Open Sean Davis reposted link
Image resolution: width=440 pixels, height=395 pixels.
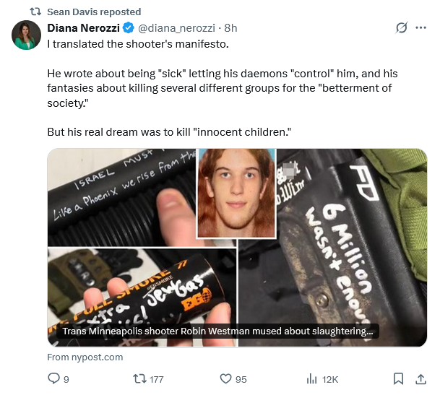point(94,12)
